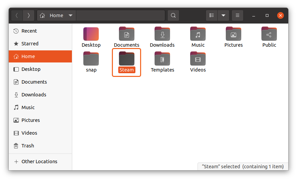297x180 pixels.
Task: Open the search magnifier button
Action: click(x=173, y=15)
